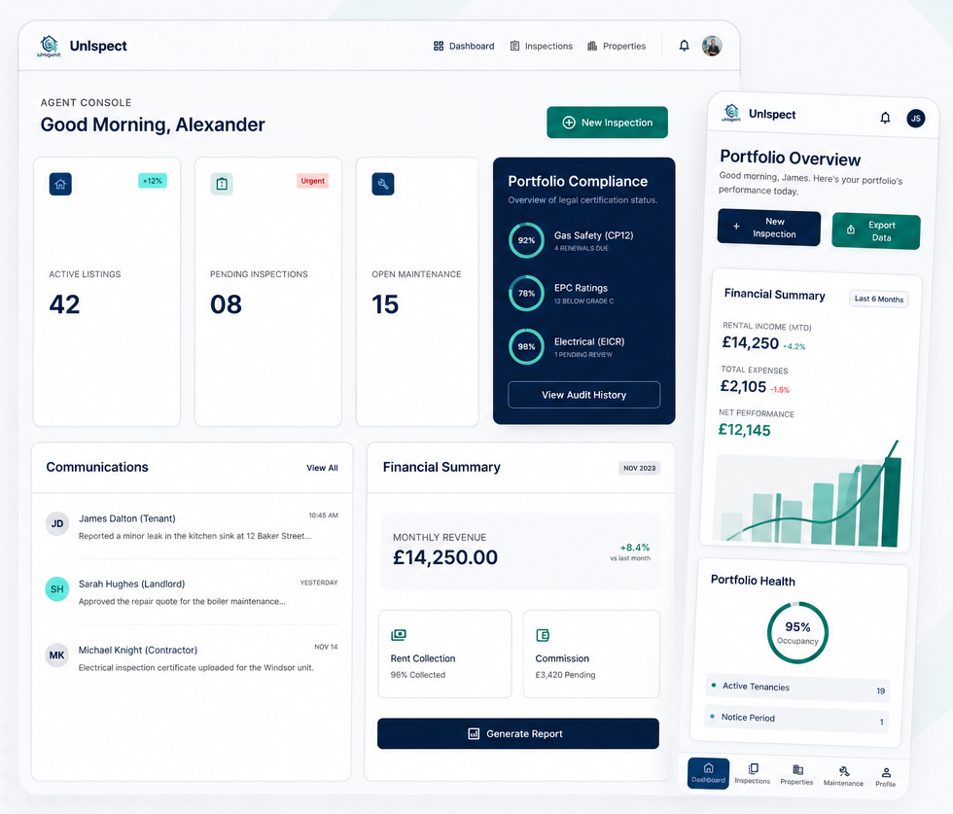Select the Open Maintenance value 15
This screenshot has height=814, width=953.
(385, 304)
